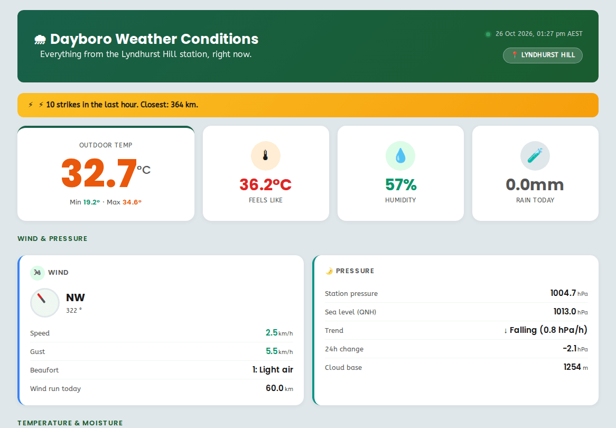Click the moon icon beside PRESSURE heading
Viewport: 616px width, 428px height.
tap(329, 271)
